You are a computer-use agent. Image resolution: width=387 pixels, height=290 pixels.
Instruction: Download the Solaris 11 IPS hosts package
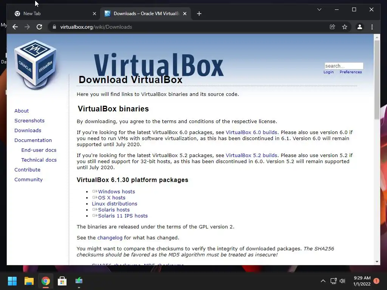[x=123, y=216]
